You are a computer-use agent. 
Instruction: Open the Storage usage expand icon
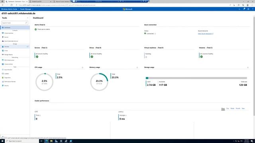[248, 68]
